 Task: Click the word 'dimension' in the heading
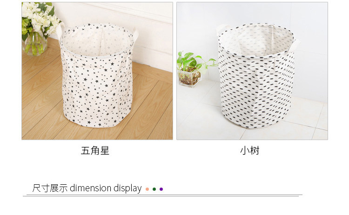pyautogui.click(x=90, y=188)
